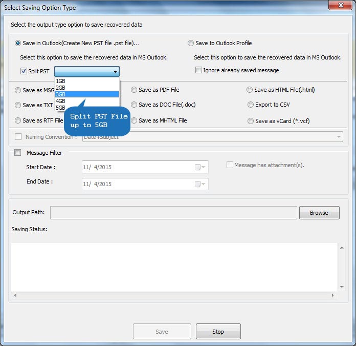Open the Split PST size dropdown
Screen dimensions: 356x346
point(116,72)
